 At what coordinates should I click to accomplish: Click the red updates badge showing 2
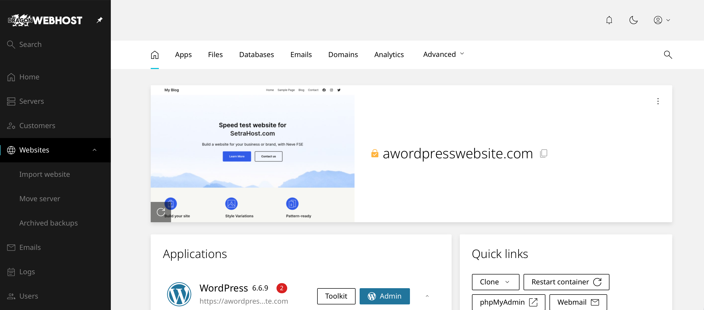[282, 288]
